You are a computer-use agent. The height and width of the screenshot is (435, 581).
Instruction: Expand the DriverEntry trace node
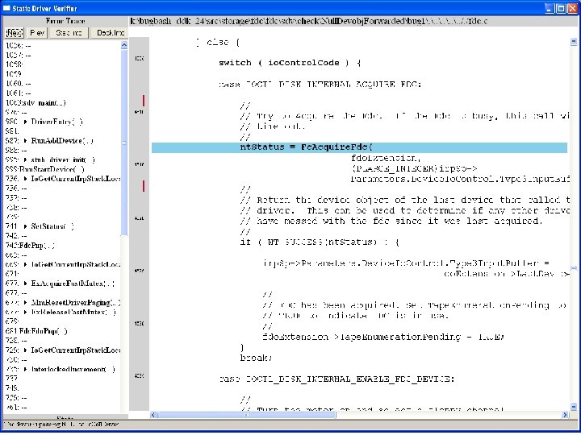pos(25,122)
